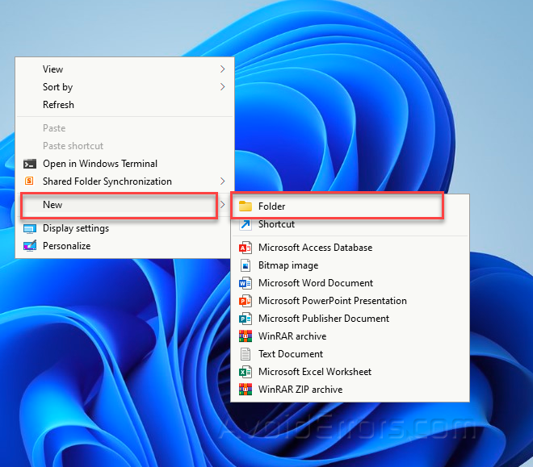Image resolution: width=533 pixels, height=467 pixels.
Task: Create a new Bitmap image
Action: tap(287, 265)
